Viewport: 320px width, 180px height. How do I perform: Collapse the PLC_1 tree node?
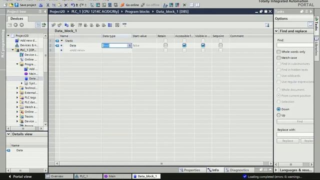(13, 50)
